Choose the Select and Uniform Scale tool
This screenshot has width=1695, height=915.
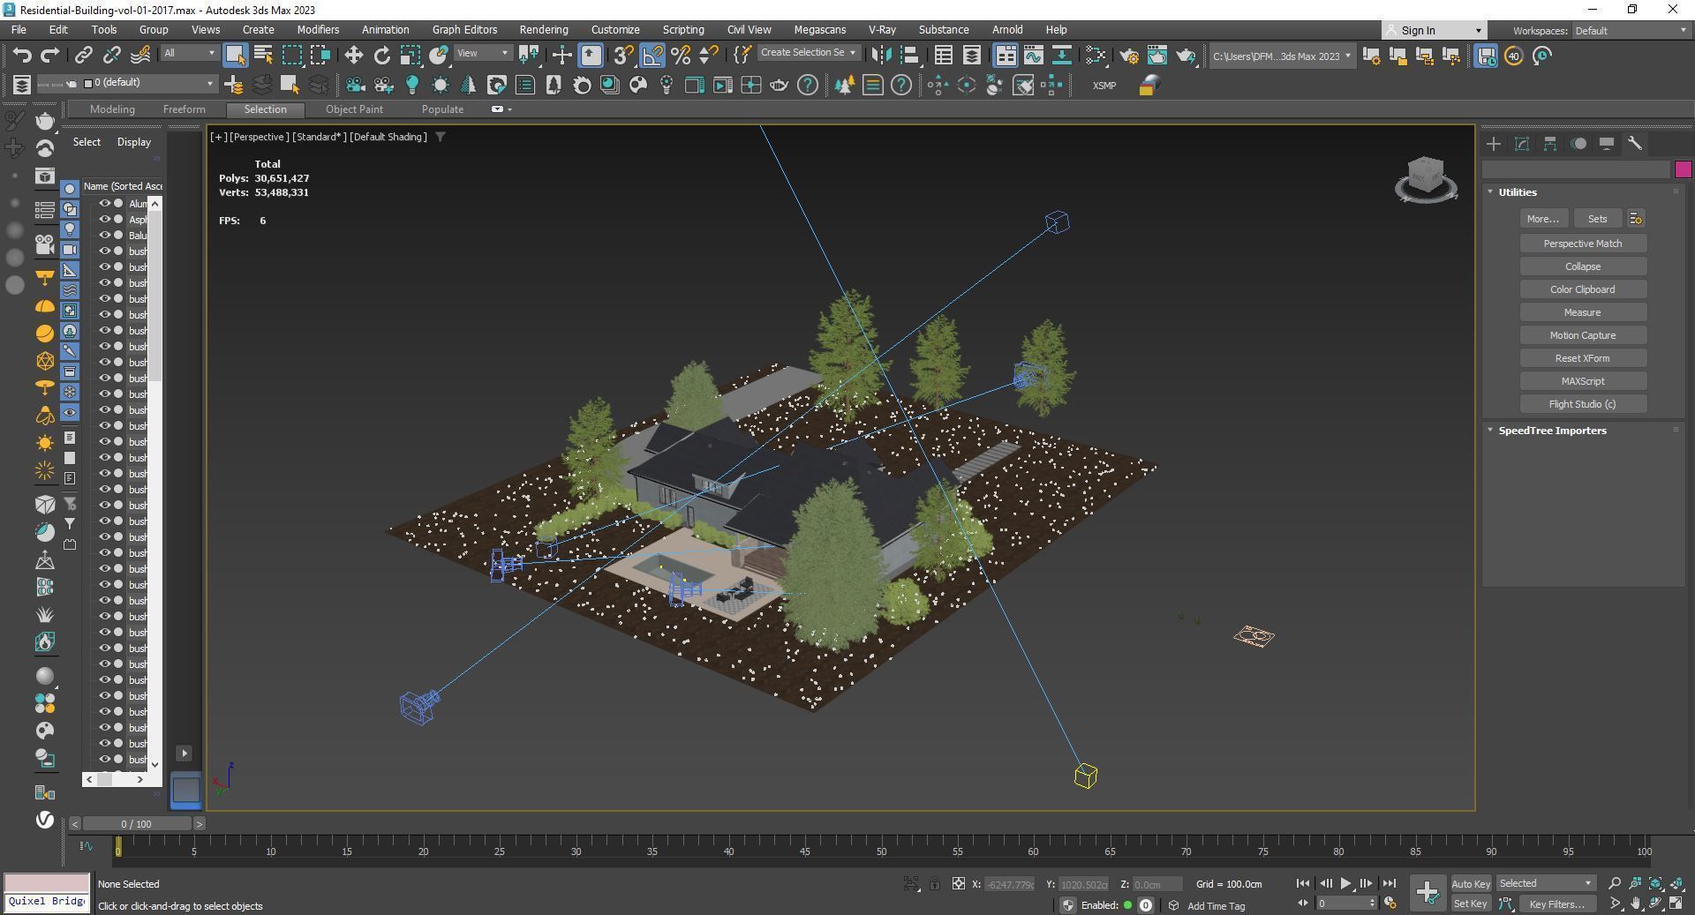(x=410, y=56)
